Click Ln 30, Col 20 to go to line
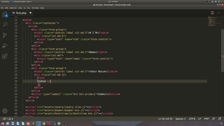 tap(165, 119)
